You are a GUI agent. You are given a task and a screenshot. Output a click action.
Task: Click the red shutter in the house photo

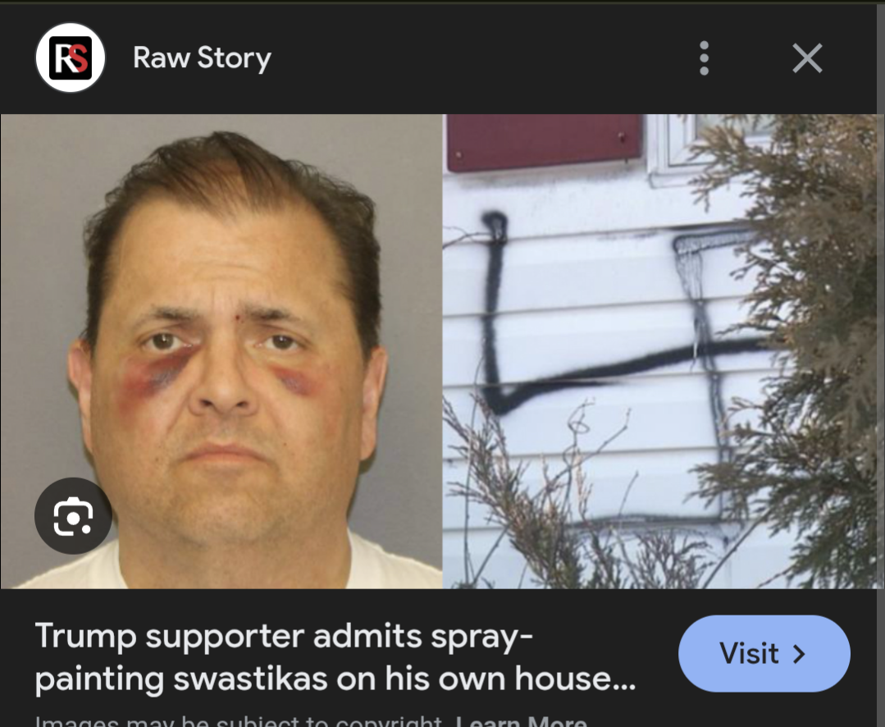(x=545, y=142)
